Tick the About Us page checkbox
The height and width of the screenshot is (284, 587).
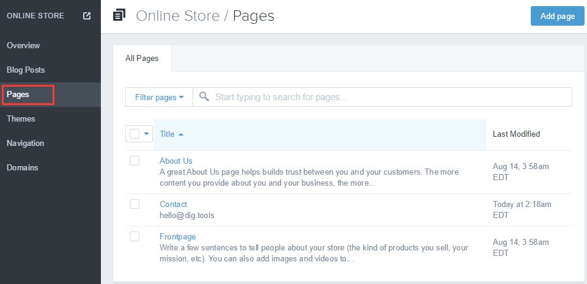click(135, 161)
